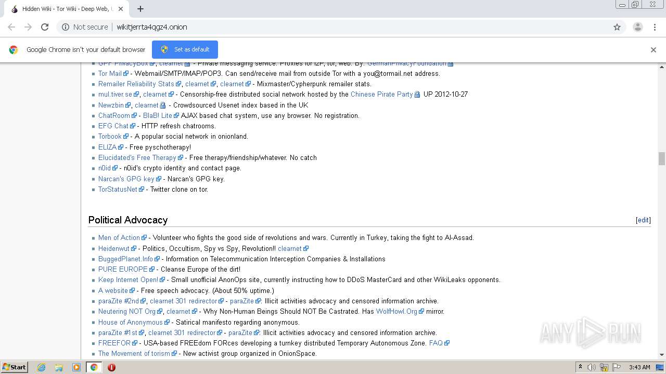The image size is (666, 374).
Task: Follow the Chinese Pirate Party link
Action: pos(381,95)
